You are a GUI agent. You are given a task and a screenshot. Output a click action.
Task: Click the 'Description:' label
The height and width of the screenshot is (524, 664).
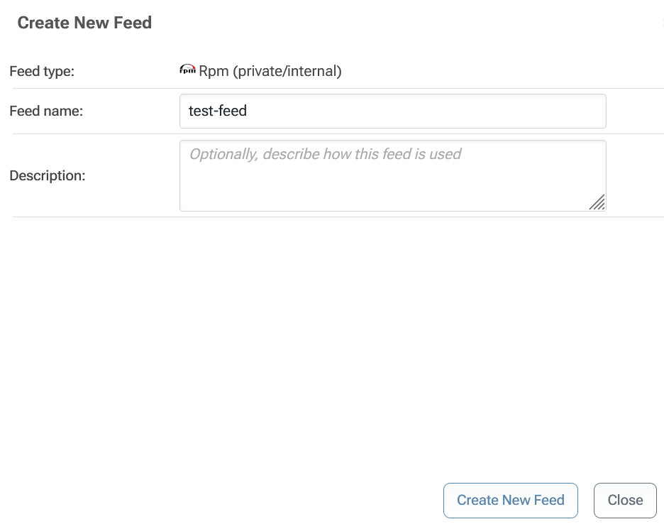point(48,175)
